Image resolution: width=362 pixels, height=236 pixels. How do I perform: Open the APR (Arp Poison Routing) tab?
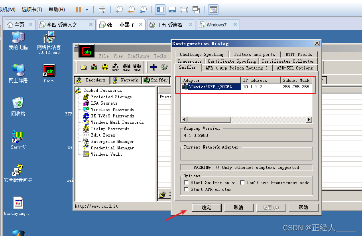(237, 68)
